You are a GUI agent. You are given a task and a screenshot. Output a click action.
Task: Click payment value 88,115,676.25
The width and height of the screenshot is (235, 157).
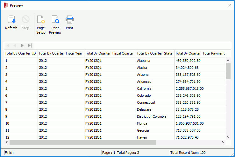pyautogui.click(x=187, y=109)
